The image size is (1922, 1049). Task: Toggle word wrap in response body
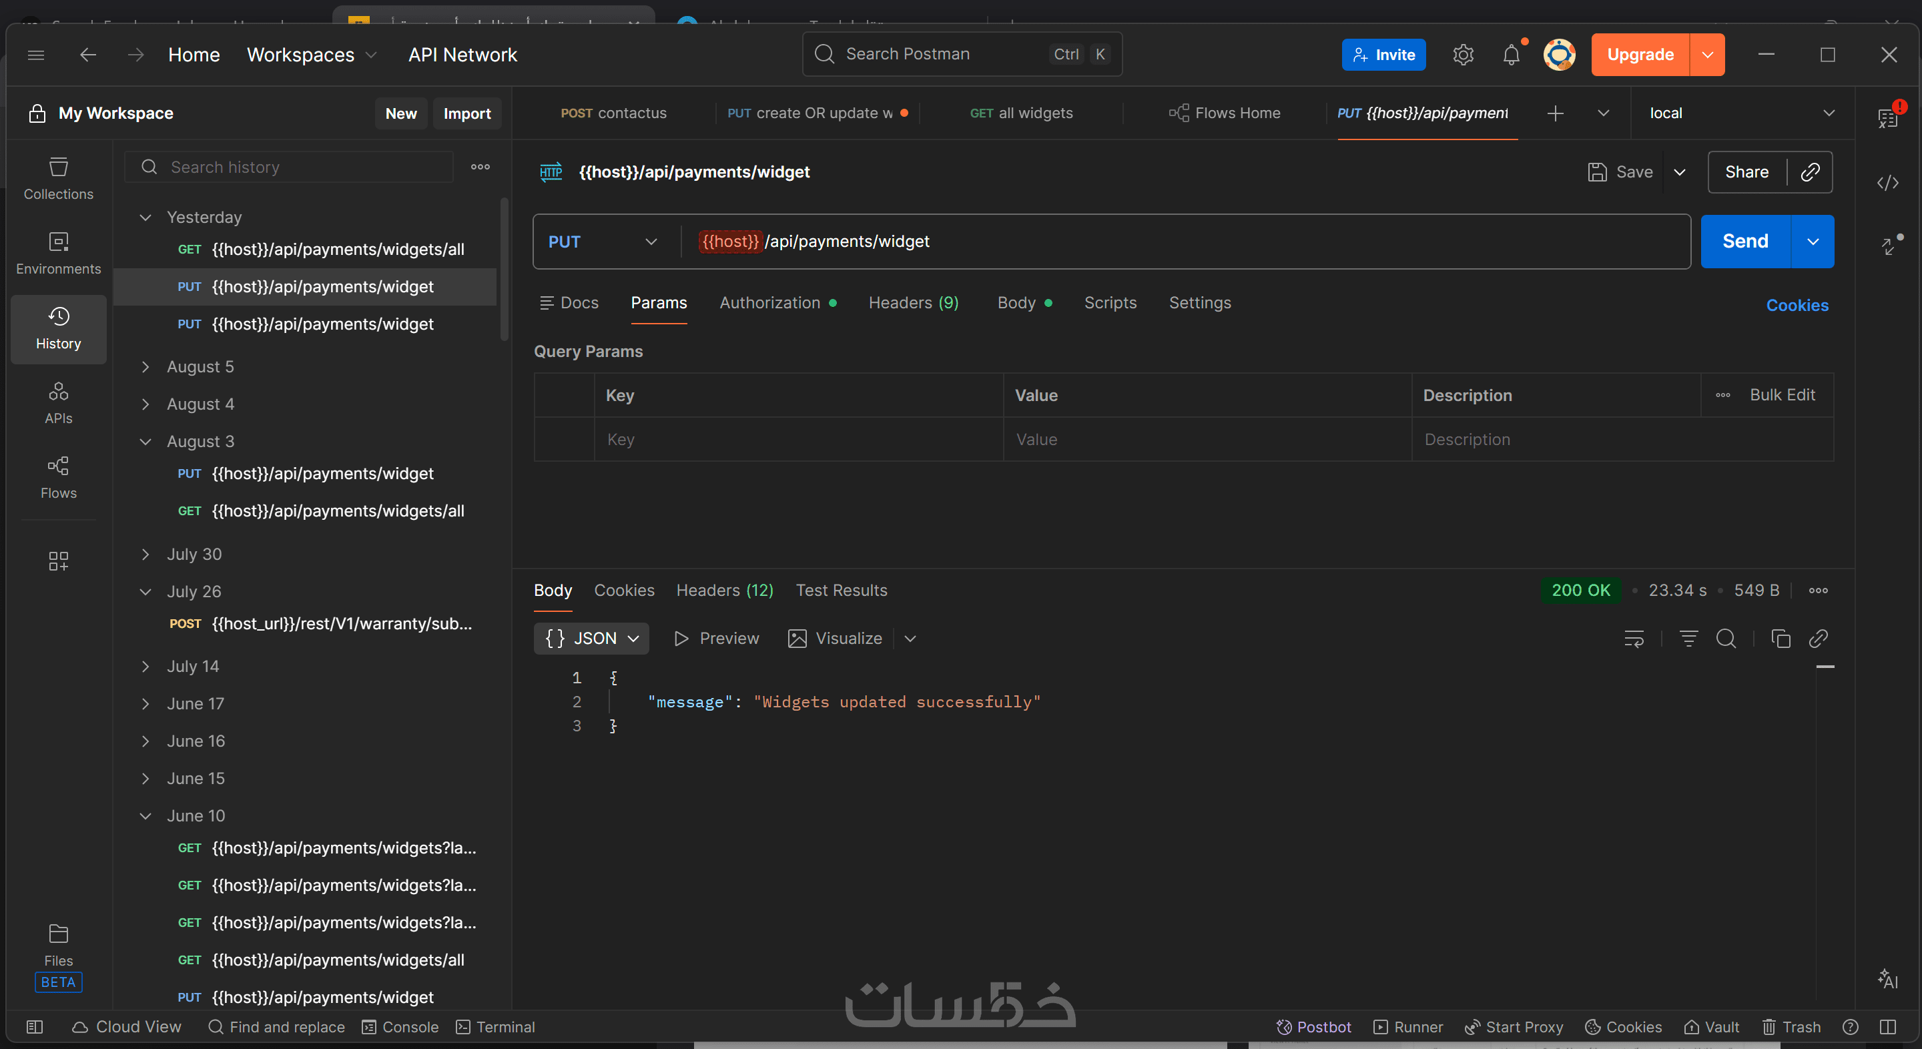[x=1634, y=639]
